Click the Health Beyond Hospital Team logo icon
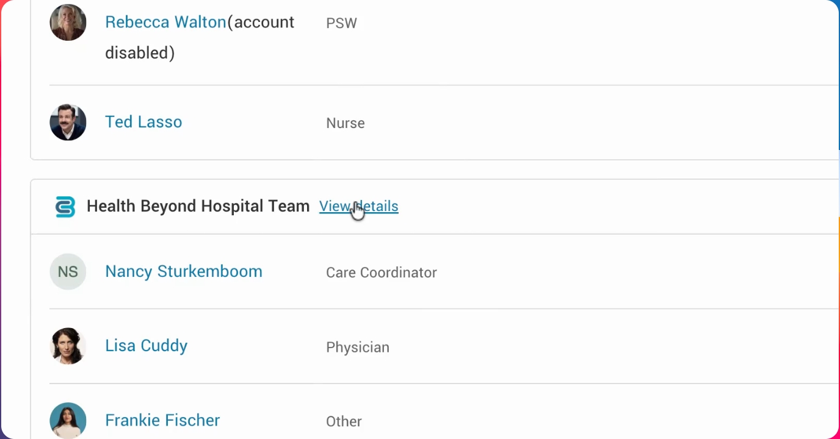 [x=65, y=207]
